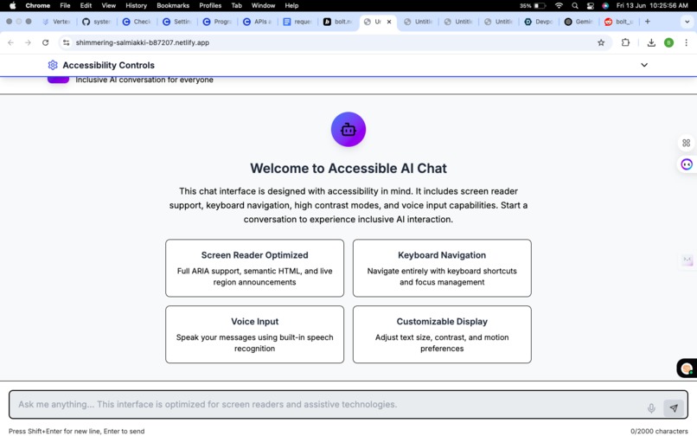The width and height of the screenshot is (697, 436).
Task: Open Spotlight search magnifier icon
Action: point(575,5)
